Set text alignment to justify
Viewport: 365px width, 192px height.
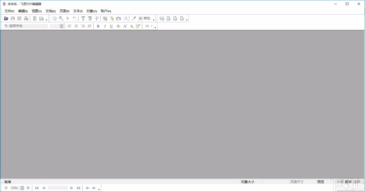(x=89, y=26)
